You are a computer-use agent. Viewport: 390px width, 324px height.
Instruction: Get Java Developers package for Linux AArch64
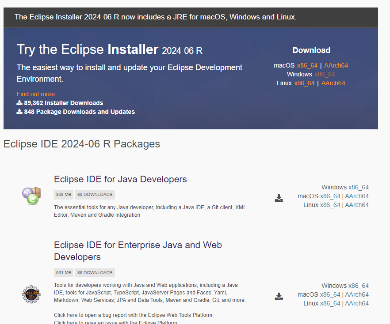tap(357, 205)
